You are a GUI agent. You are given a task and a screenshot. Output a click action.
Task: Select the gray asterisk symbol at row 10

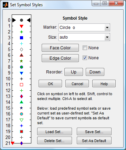[x=21, y=79]
